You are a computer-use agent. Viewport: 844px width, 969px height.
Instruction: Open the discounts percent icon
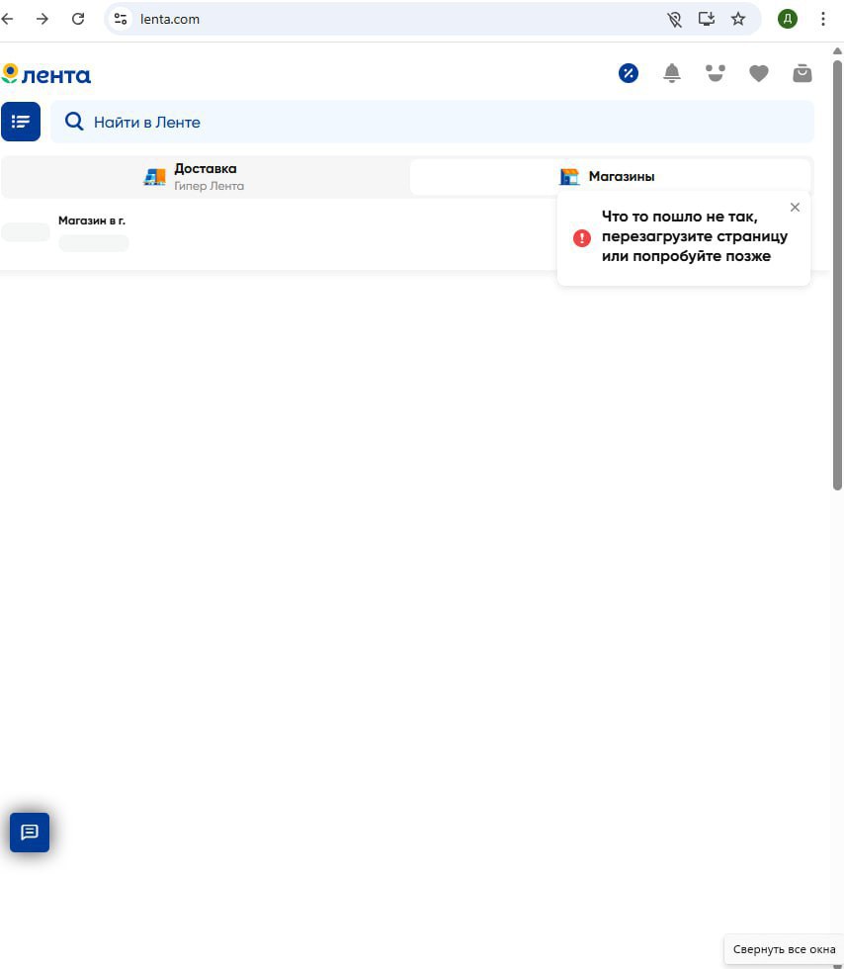tap(629, 73)
